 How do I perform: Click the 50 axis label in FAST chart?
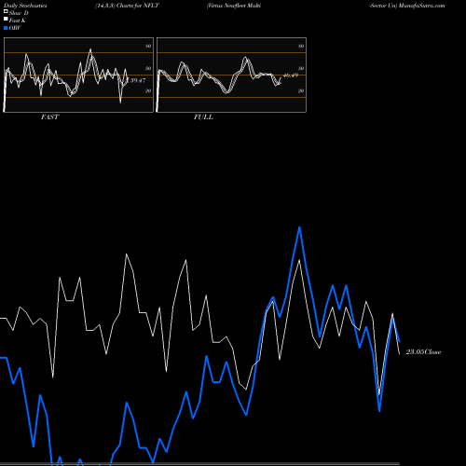click(148, 68)
